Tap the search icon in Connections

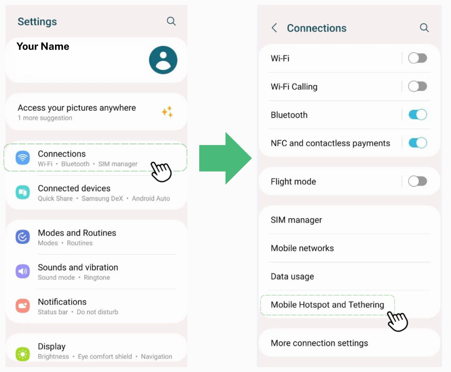pos(424,28)
